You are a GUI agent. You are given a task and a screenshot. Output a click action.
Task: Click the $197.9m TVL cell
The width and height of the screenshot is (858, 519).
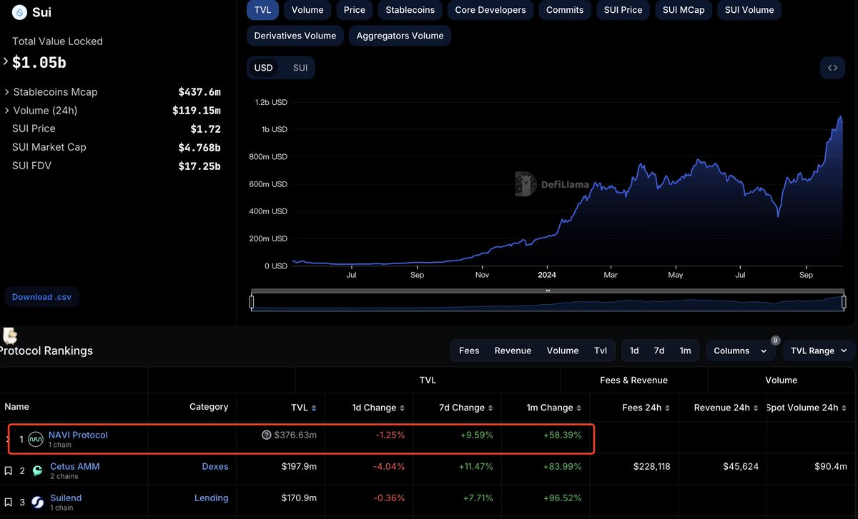[299, 466]
